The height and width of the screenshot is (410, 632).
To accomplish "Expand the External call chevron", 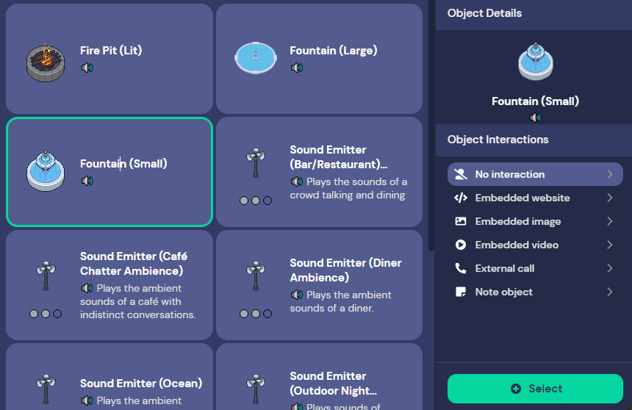I will 610,268.
